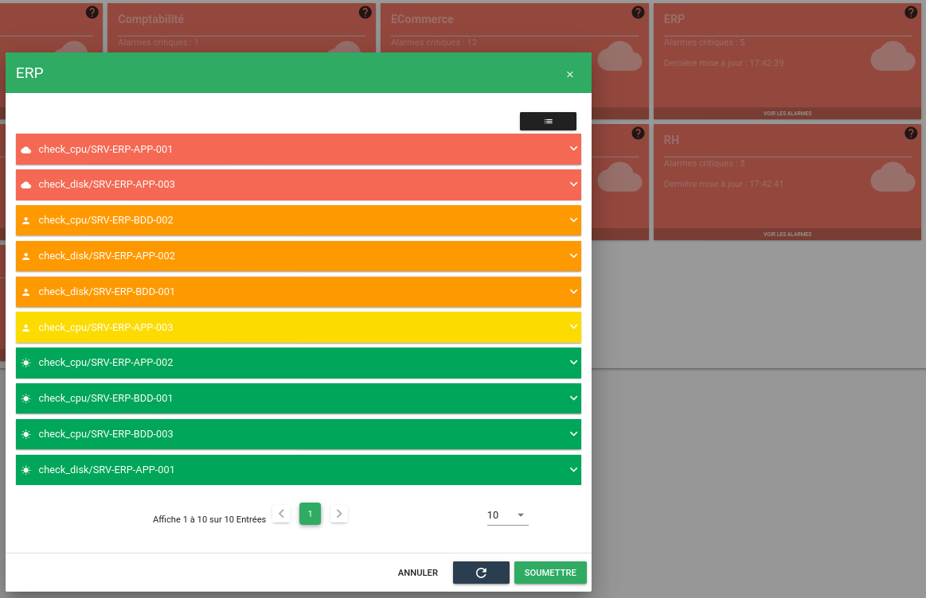The width and height of the screenshot is (926, 598).
Task: Expand the yellow check_cpu/SRV-ERP-APP-003 chevron
Action: [573, 327]
